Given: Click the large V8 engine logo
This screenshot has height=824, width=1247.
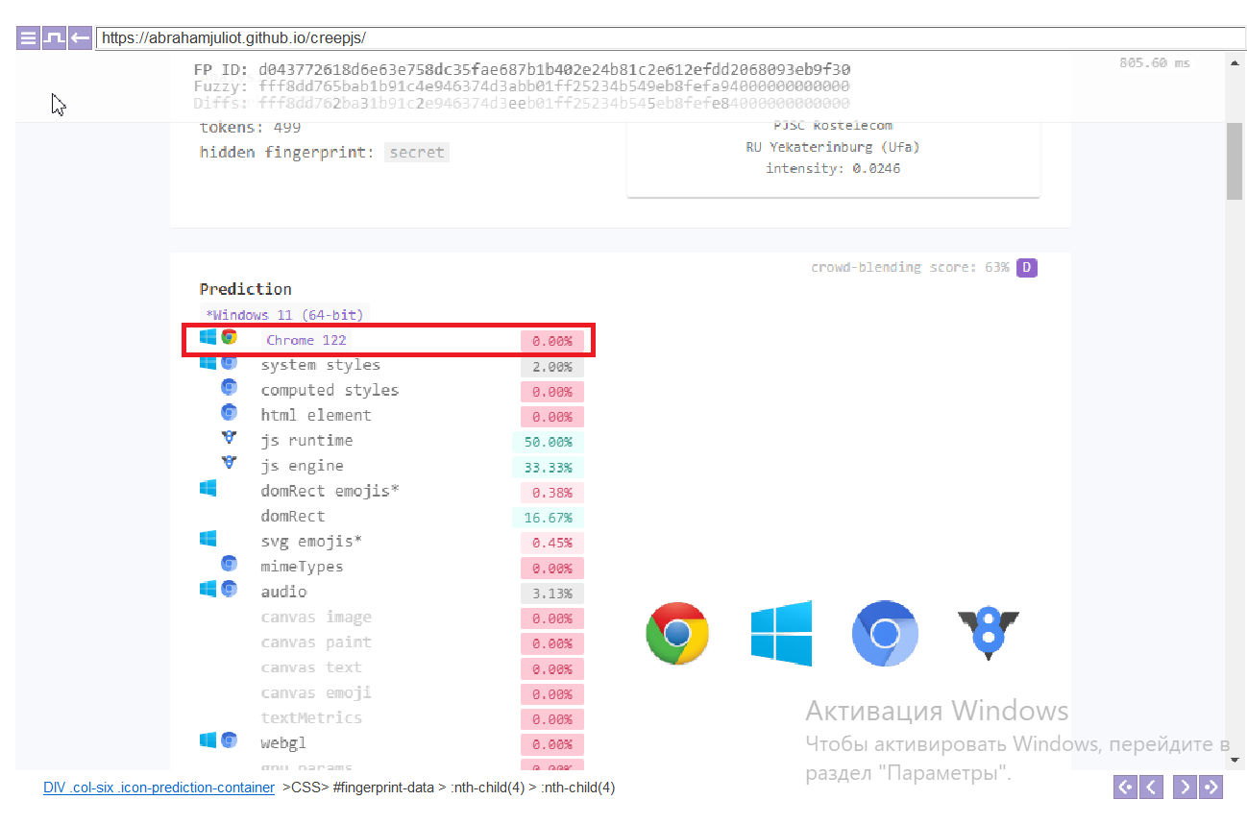Looking at the screenshot, I should tap(988, 632).
